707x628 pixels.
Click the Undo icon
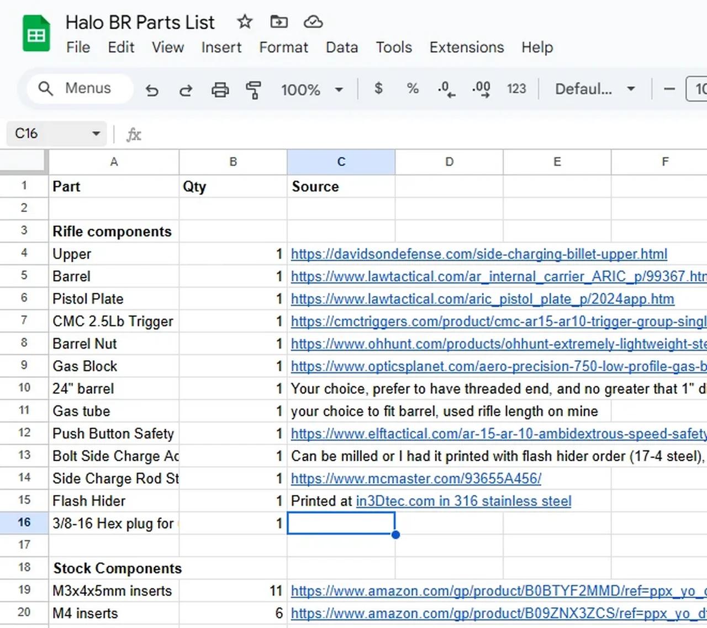[152, 89]
